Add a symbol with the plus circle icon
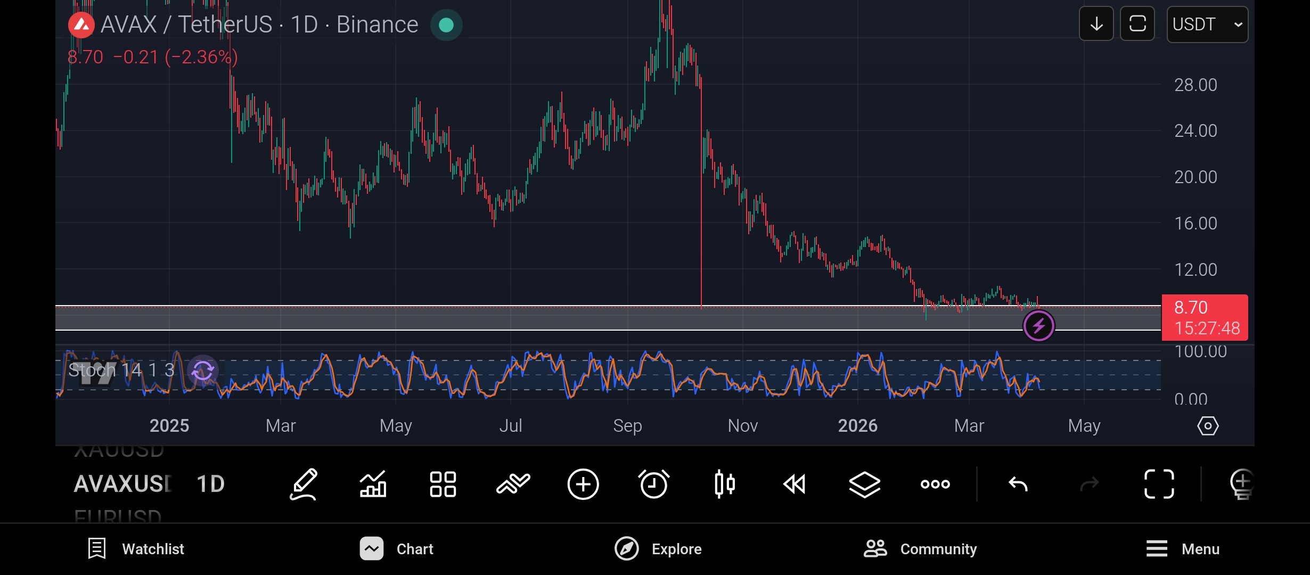The image size is (1310, 575). pyautogui.click(x=583, y=484)
